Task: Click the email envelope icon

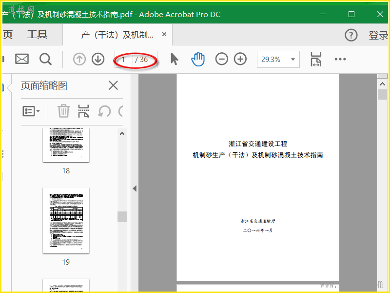Action: 22,59
